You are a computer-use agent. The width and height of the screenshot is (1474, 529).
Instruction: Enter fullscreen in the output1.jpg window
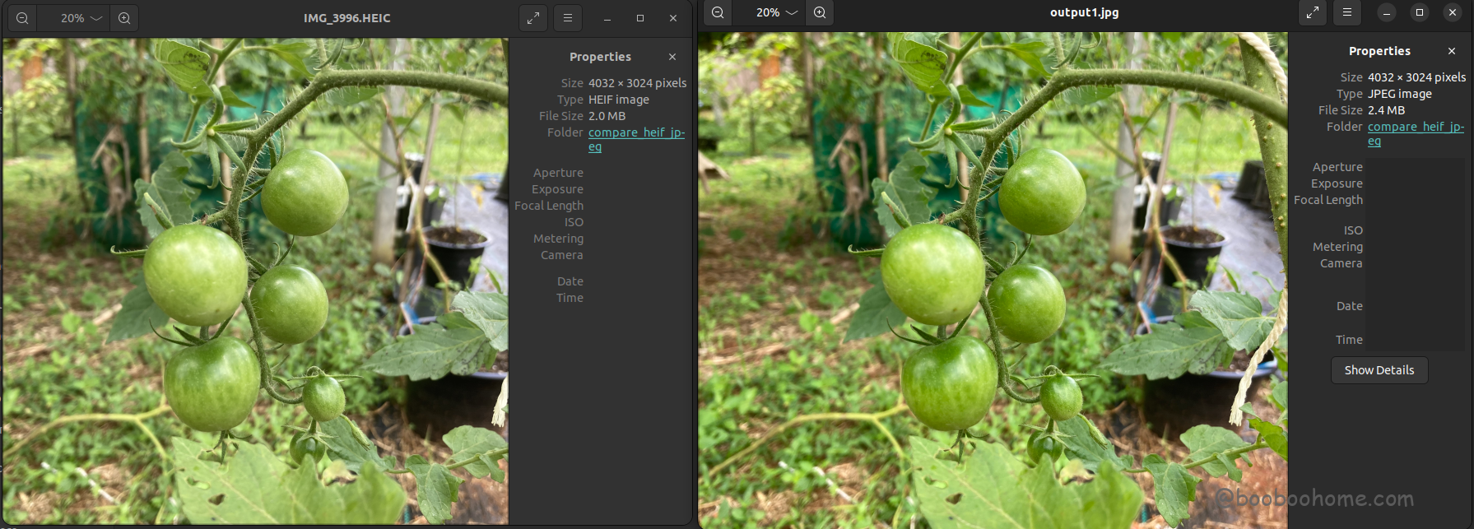tap(1313, 12)
